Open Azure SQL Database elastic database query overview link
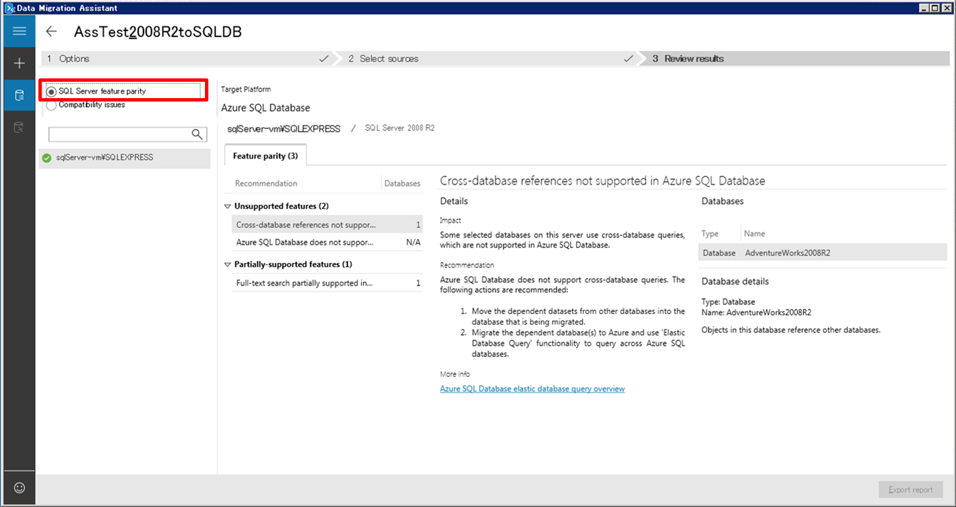Image resolution: width=956 pixels, height=507 pixels. [532, 389]
